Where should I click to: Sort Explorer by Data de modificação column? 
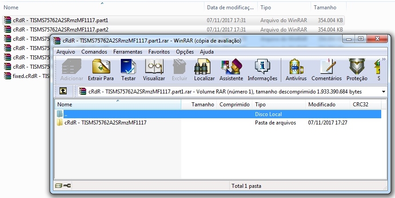(x=231, y=8)
